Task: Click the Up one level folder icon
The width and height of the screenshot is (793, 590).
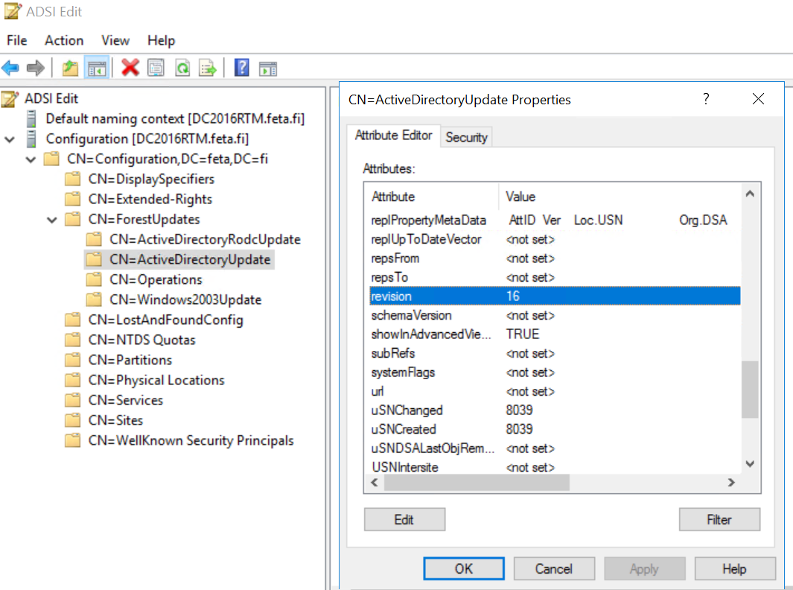Action: point(70,69)
